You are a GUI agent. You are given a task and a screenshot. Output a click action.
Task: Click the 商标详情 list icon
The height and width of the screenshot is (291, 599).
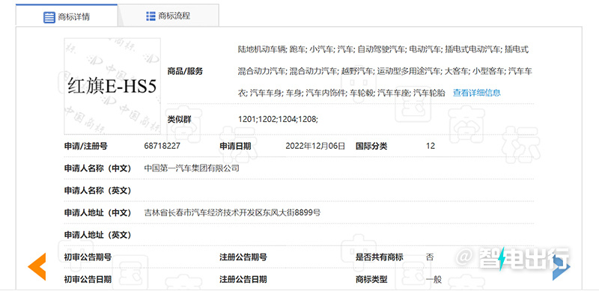(49, 17)
